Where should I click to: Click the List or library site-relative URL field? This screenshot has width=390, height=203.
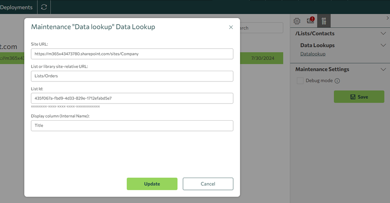[132, 76]
